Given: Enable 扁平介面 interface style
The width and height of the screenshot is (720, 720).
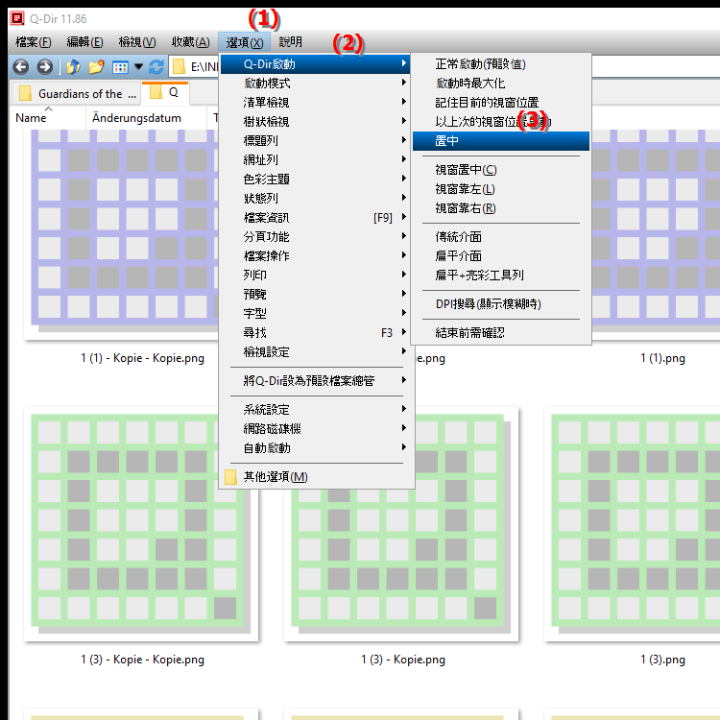Looking at the screenshot, I should click(458, 255).
